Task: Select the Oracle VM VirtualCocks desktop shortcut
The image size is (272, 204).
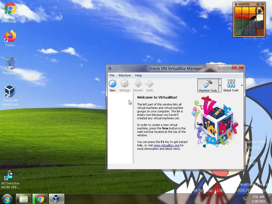Action: pyautogui.click(x=10, y=95)
